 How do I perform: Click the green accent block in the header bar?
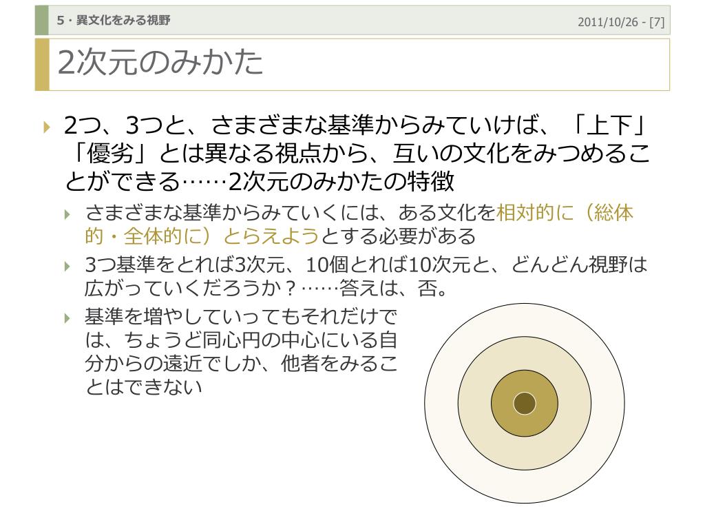click(42, 20)
